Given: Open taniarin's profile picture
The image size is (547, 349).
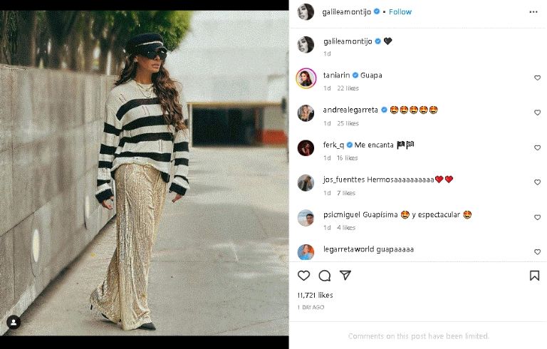Looking at the screenshot, I should [x=306, y=78].
